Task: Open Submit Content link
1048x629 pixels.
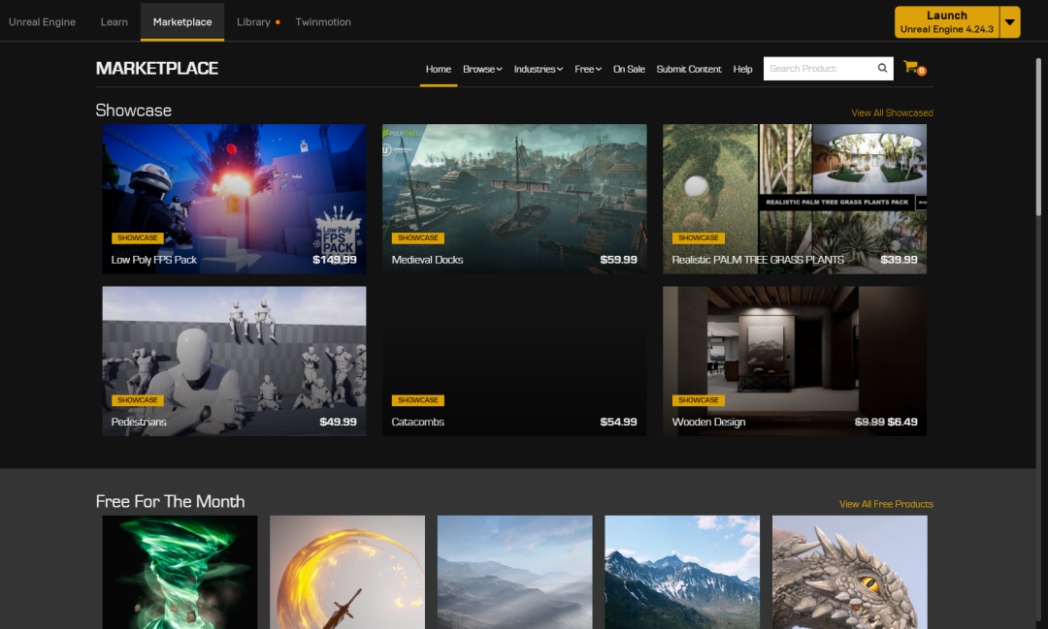Action: [x=688, y=69]
